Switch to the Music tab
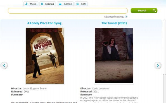This screenshot has width=166, height=103. 31,4
